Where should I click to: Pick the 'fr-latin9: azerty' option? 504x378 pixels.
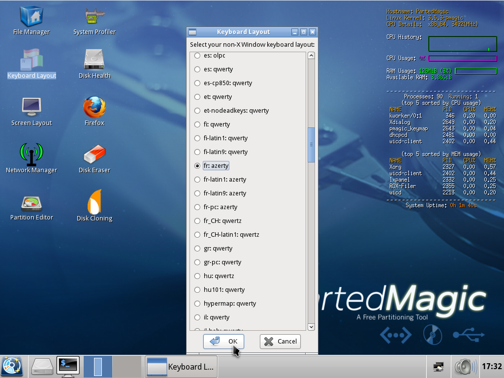tap(220, 193)
